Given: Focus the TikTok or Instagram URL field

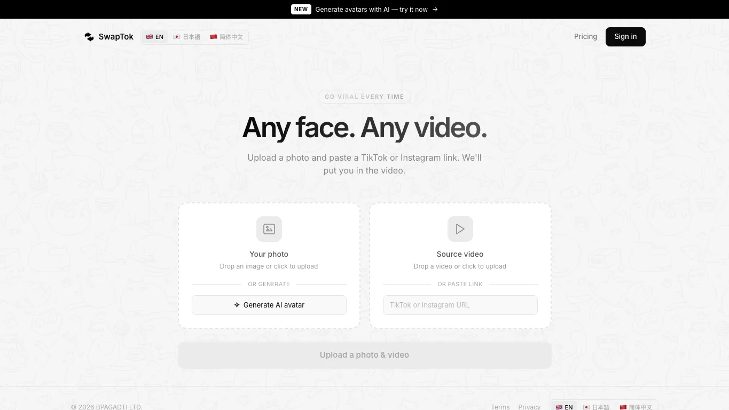Looking at the screenshot, I should click(x=460, y=305).
